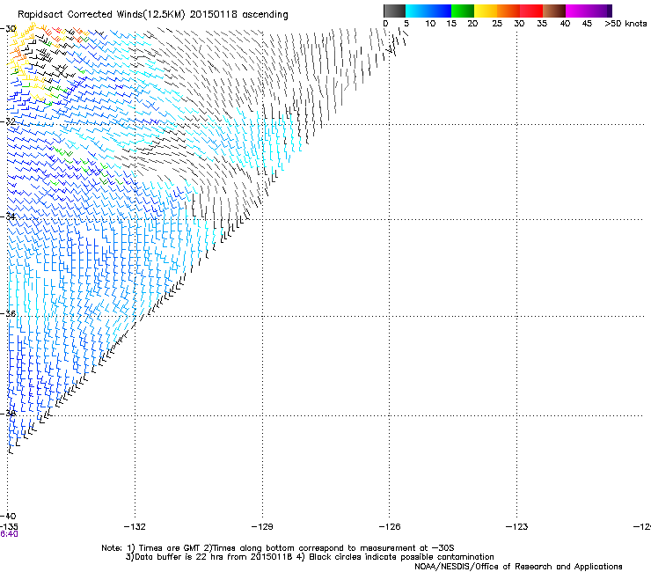Viewport: 651px width, 572px height.
Task: Click the magenta 40-45 knots legend color
Action: tap(577, 11)
